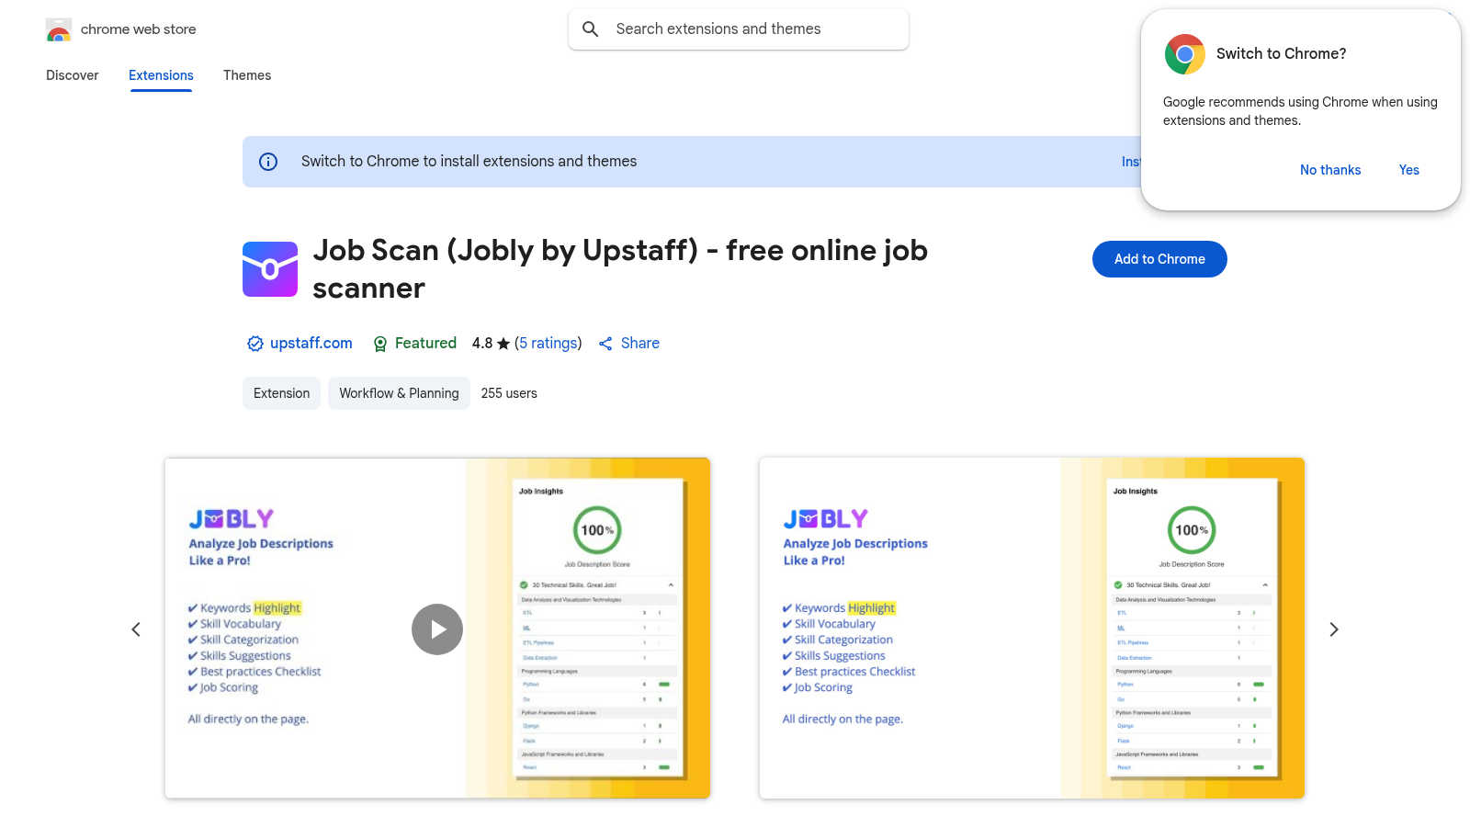This screenshot has height=827, width=1470.
Task: Click the verified badge beside upstaff.com
Action: 255,344
